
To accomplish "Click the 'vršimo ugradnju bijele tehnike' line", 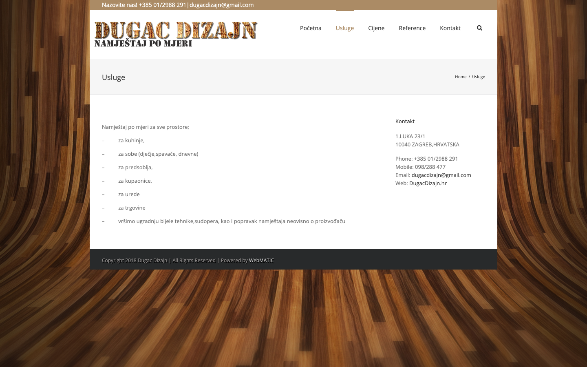I will click(232, 221).
